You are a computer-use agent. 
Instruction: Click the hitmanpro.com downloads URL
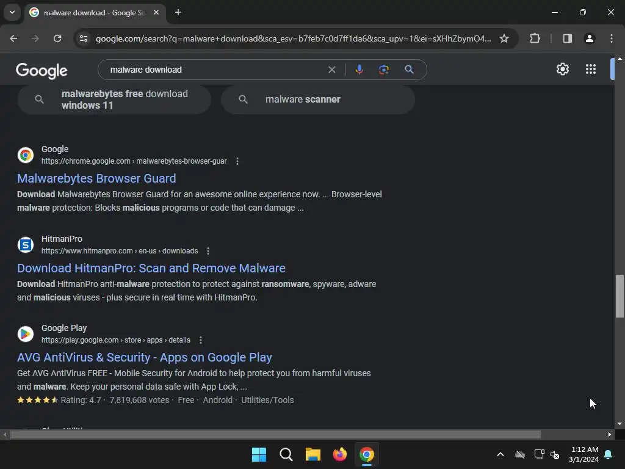point(120,251)
